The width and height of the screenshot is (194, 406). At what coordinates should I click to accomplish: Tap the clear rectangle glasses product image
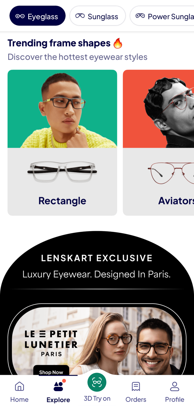pos(62,172)
